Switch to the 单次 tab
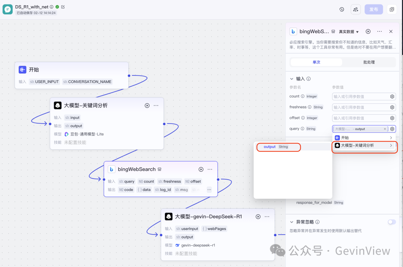403x267 pixels. tap(315, 62)
